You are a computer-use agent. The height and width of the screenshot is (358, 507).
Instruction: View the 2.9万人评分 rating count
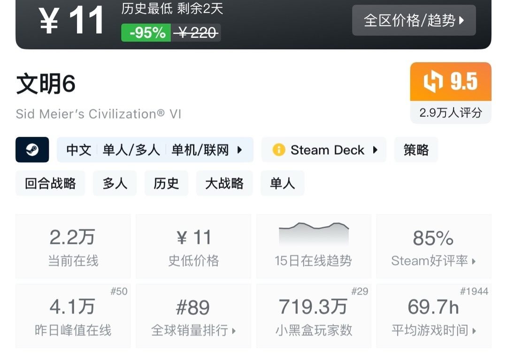pyautogui.click(x=451, y=113)
